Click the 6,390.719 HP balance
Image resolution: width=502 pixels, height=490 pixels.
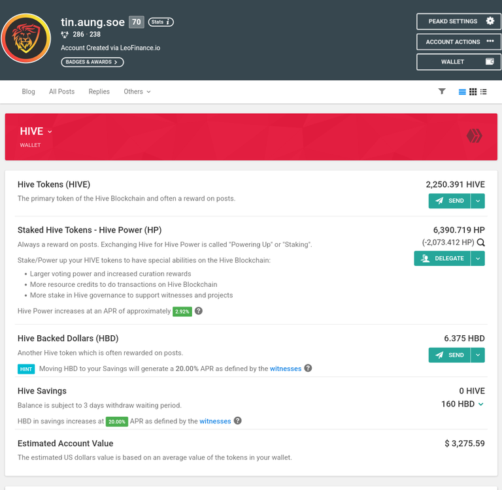(459, 230)
